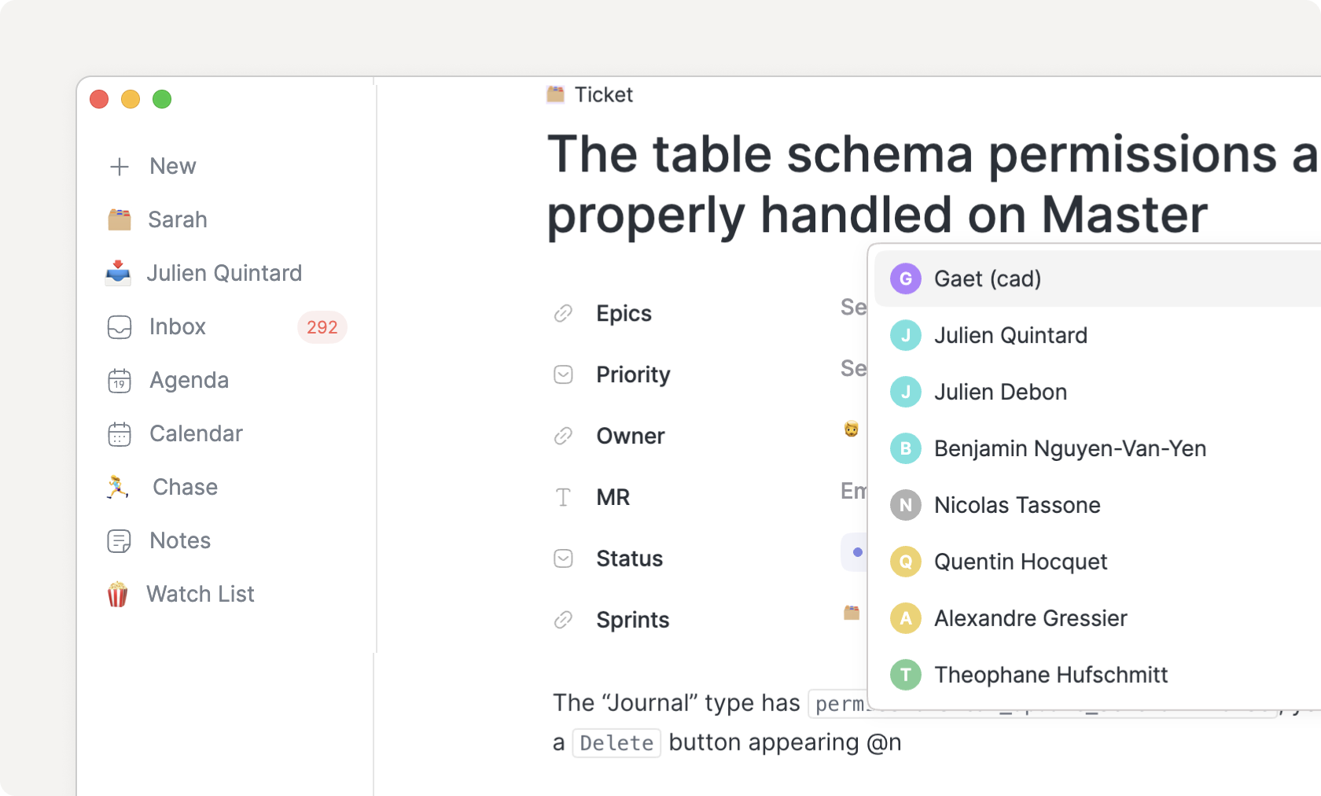Screen dimensions: 1321x796
Task: Click the Delete inline code text
Action: [x=616, y=743]
